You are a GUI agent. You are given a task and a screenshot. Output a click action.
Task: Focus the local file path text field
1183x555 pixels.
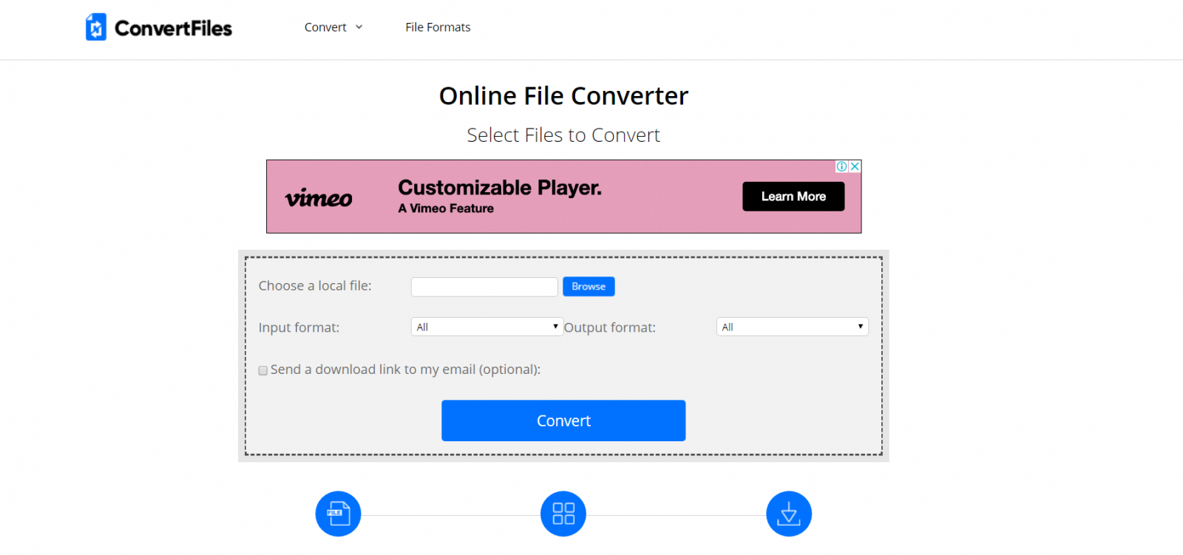(484, 287)
